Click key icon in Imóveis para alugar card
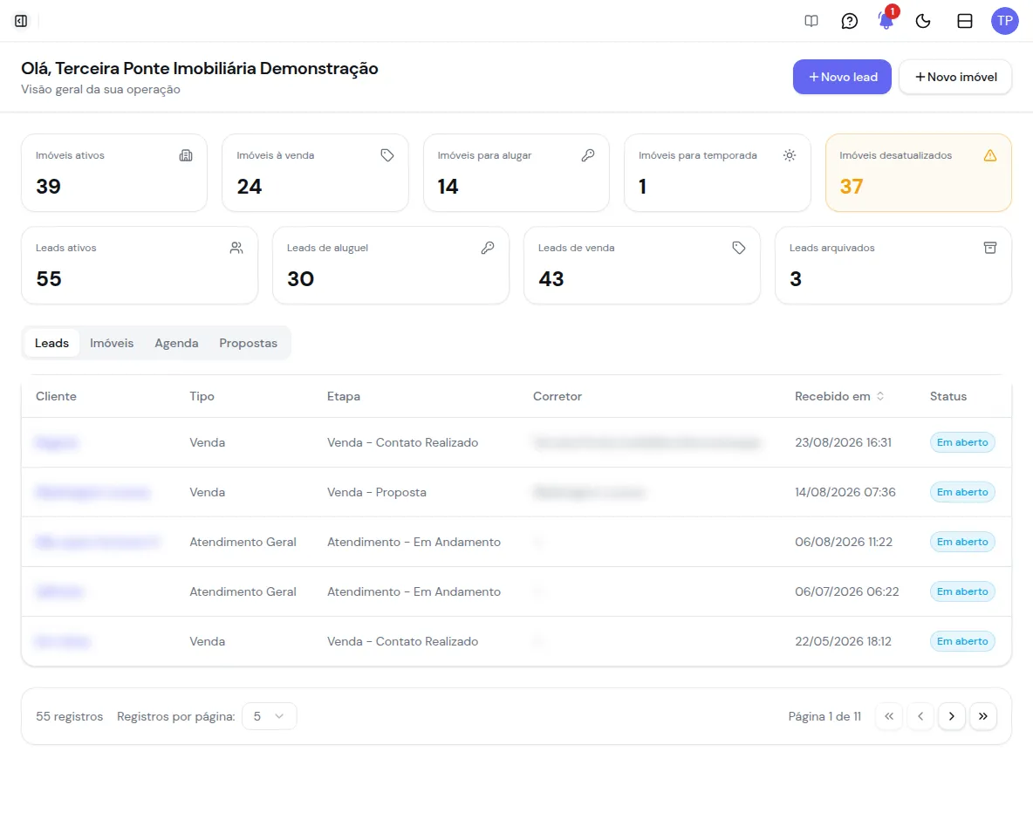Viewport: 1033px width, 820px height. (588, 155)
